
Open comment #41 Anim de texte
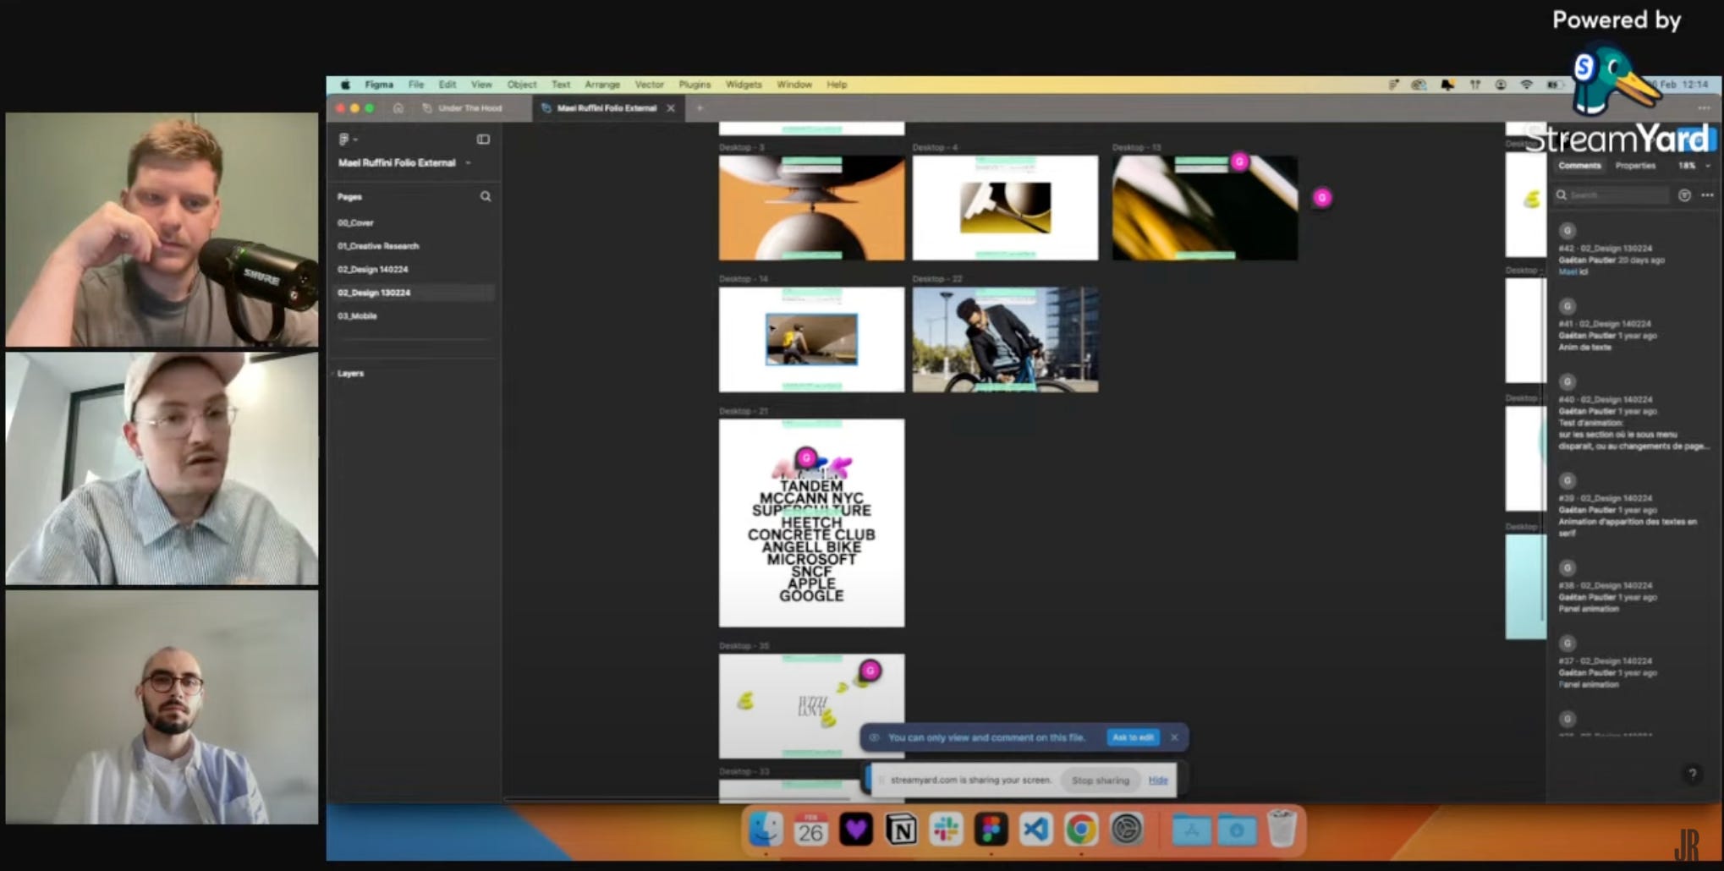point(1633,326)
